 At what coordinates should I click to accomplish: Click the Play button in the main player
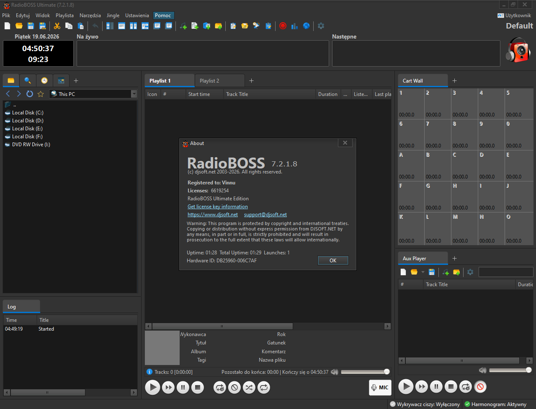[152, 388]
